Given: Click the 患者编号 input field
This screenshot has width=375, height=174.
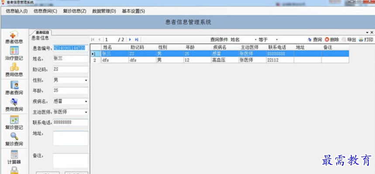Looking at the screenshot, I should coord(70,48).
